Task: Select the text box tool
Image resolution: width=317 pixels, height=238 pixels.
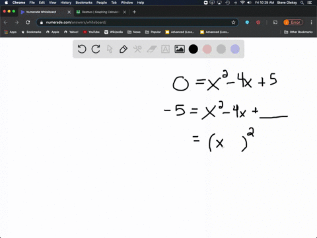Action: tap(165, 49)
